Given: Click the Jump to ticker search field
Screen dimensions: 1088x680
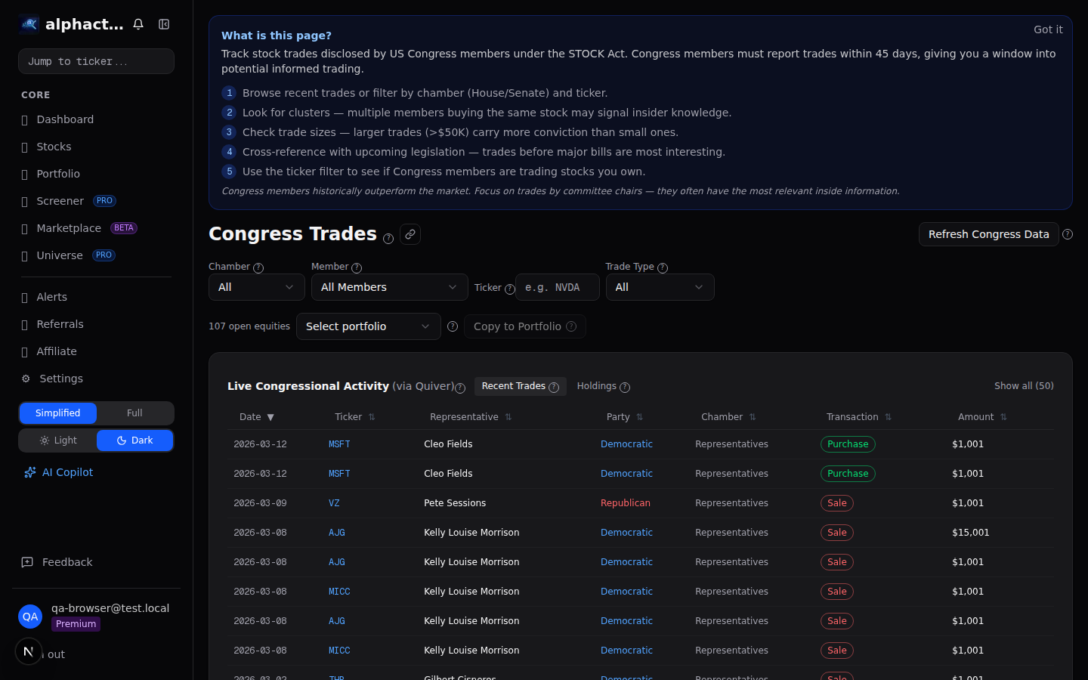Looking at the screenshot, I should 96,60.
